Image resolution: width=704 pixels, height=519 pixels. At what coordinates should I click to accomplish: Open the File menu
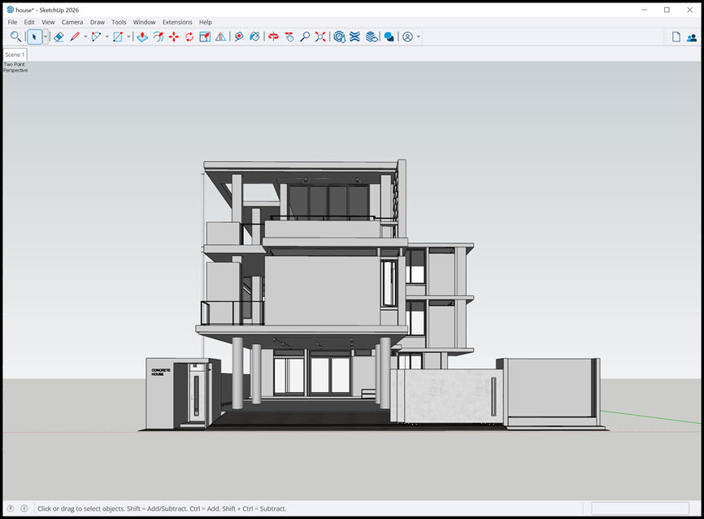pos(12,22)
